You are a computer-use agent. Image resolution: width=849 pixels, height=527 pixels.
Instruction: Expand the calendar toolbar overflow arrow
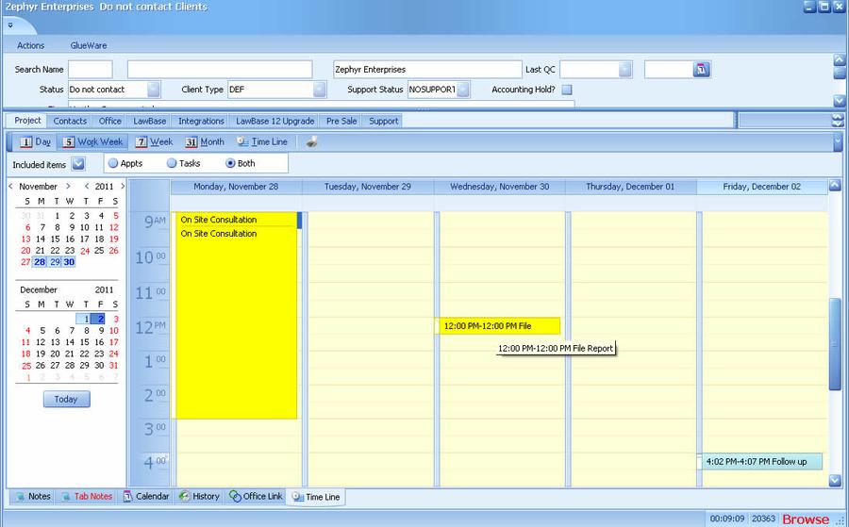click(x=839, y=141)
